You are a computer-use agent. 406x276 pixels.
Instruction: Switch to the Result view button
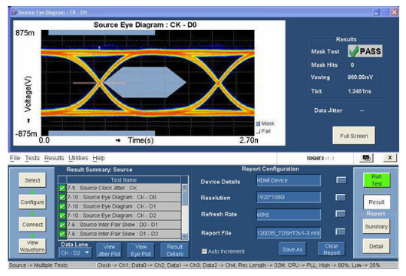(377, 202)
